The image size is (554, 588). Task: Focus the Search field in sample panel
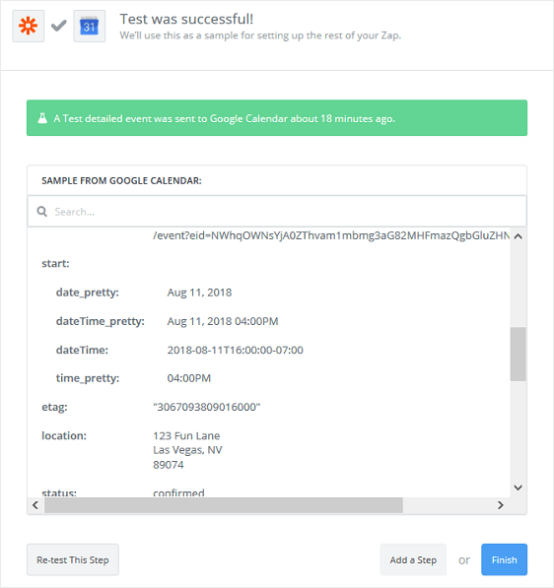[x=277, y=212]
